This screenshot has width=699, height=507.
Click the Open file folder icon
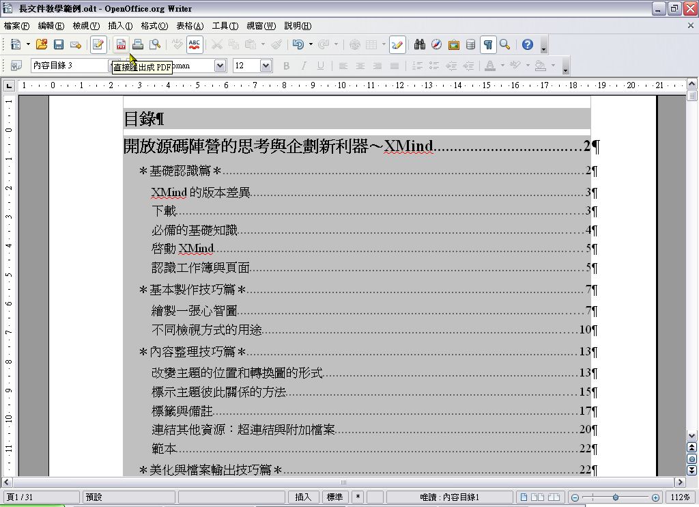pos(42,44)
